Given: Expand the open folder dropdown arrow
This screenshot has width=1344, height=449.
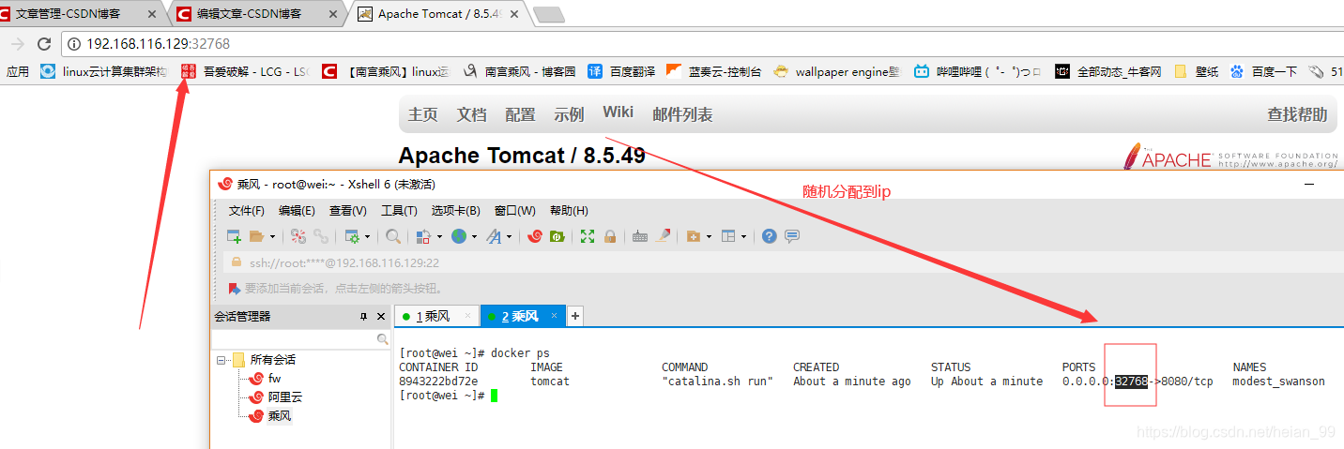Looking at the screenshot, I should pos(272,236).
